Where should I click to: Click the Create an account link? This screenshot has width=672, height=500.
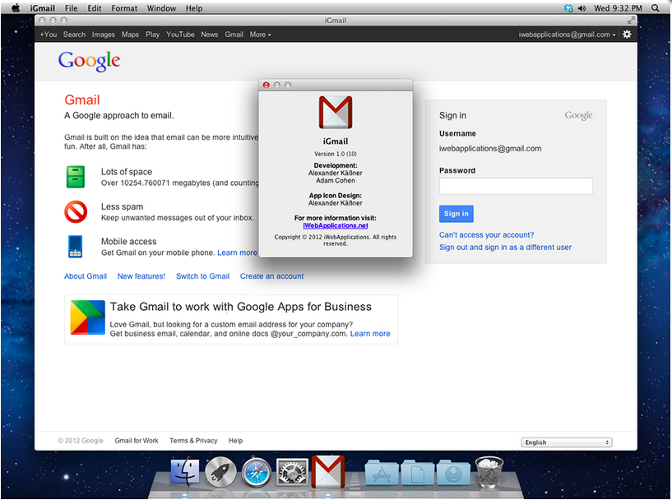click(271, 276)
